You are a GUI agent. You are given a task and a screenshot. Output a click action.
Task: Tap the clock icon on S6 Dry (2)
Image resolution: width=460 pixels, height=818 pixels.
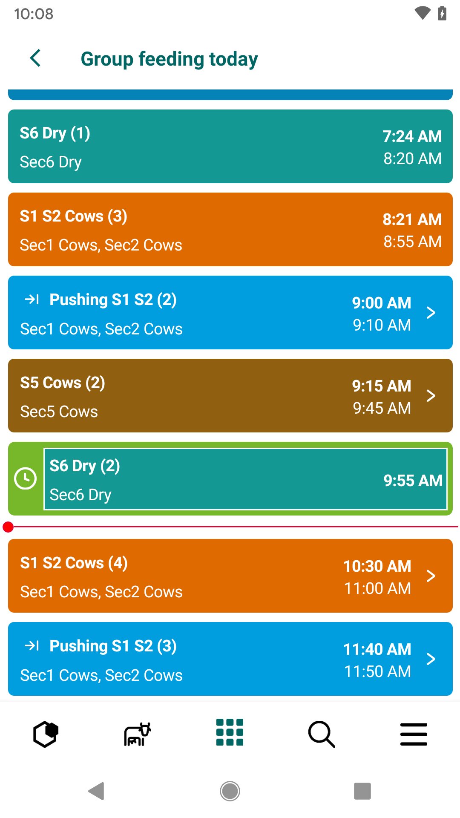[26, 478]
